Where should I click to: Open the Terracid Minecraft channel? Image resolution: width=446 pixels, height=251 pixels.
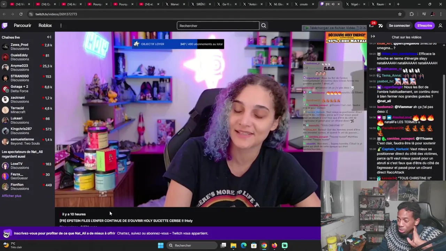click(x=27, y=110)
